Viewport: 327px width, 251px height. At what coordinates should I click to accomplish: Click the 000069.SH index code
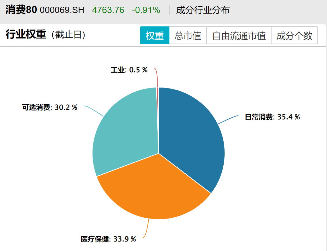coord(62,10)
